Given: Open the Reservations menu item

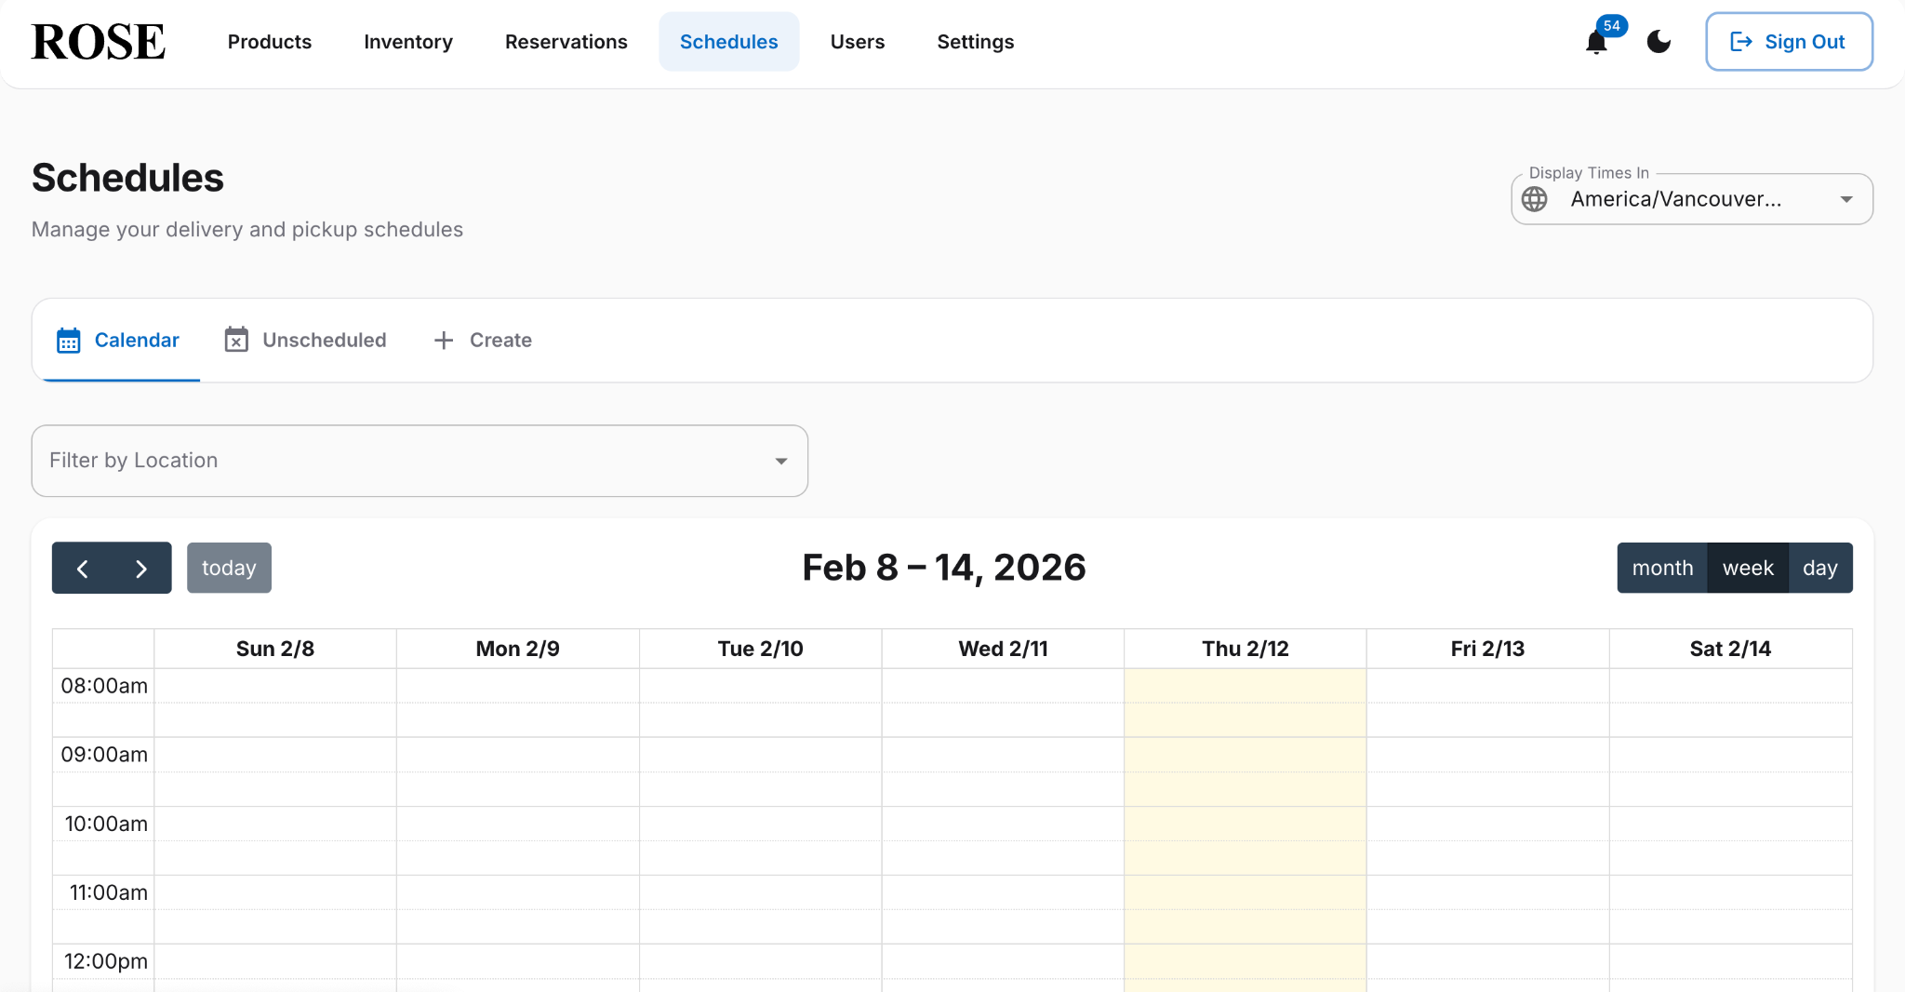Looking at the screenshot, I should (566, 41).
